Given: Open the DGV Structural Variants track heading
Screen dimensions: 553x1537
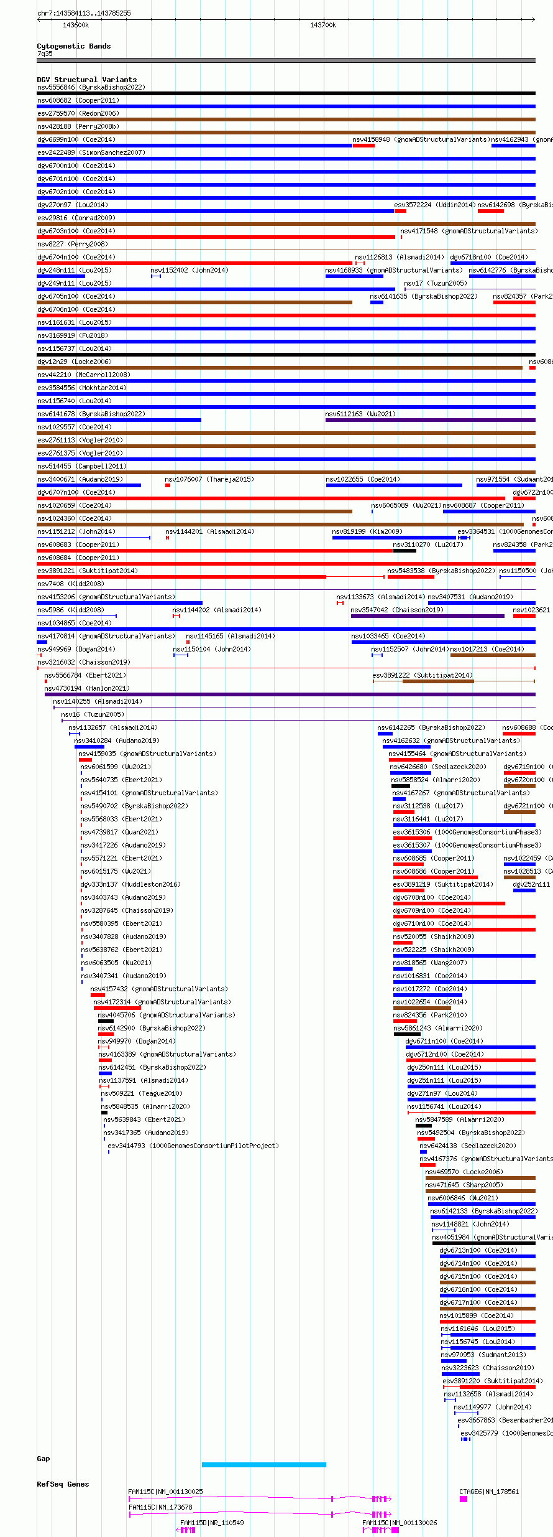Looking at the screenshot, I should pos(87,80).
